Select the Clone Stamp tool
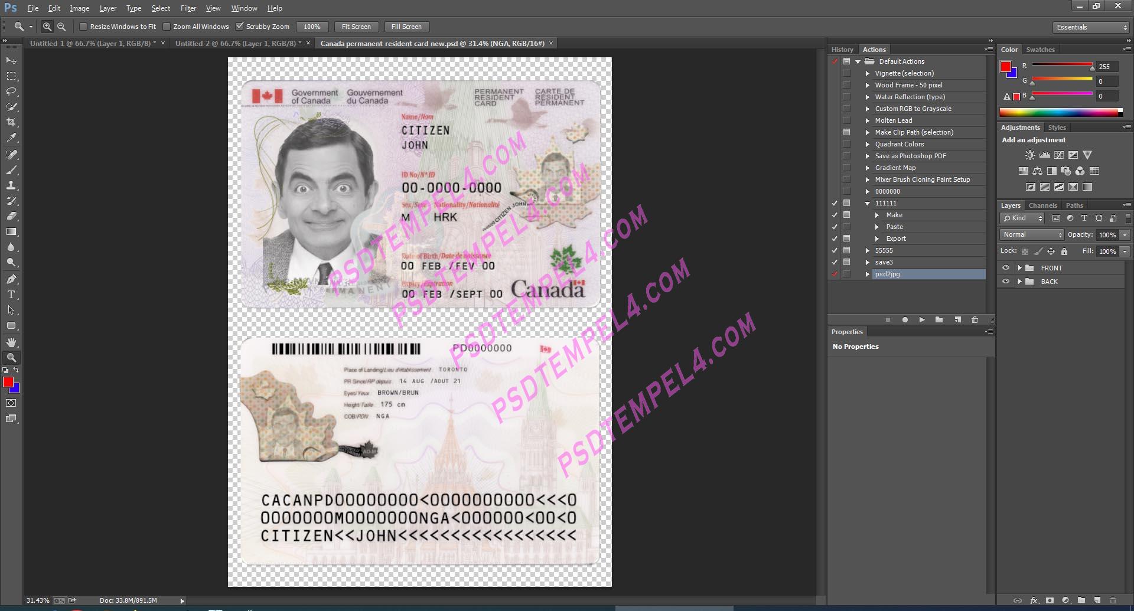The width and height of the screenshot is (1134, 611). 11,186
